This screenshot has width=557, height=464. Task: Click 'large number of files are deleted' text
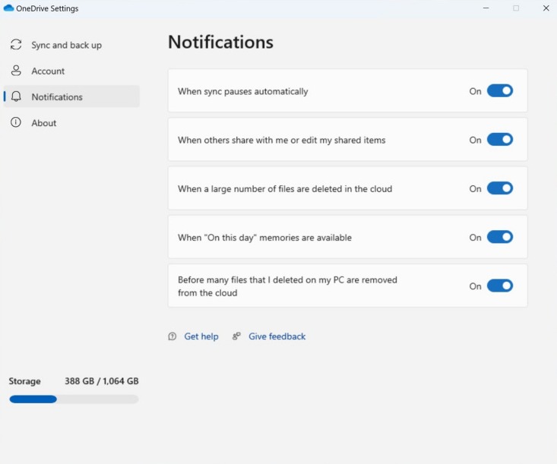pos(285,189)
